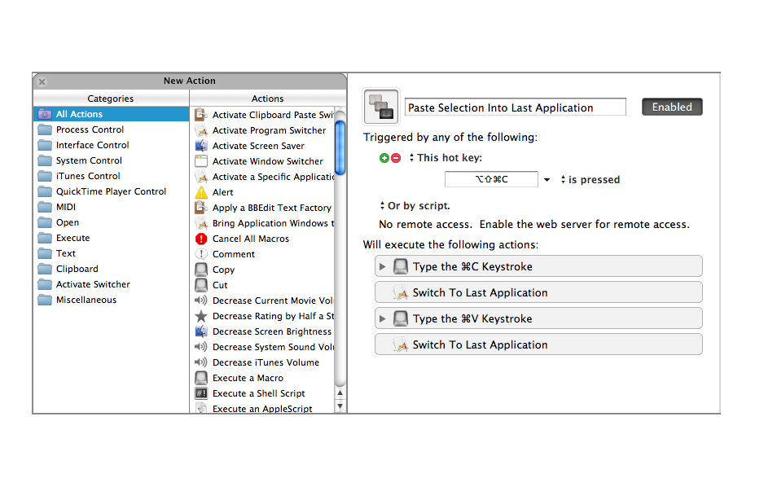Viewport: 764px width, 487px height.
Task: Click the Comment action icon
Action: (201, 254)
